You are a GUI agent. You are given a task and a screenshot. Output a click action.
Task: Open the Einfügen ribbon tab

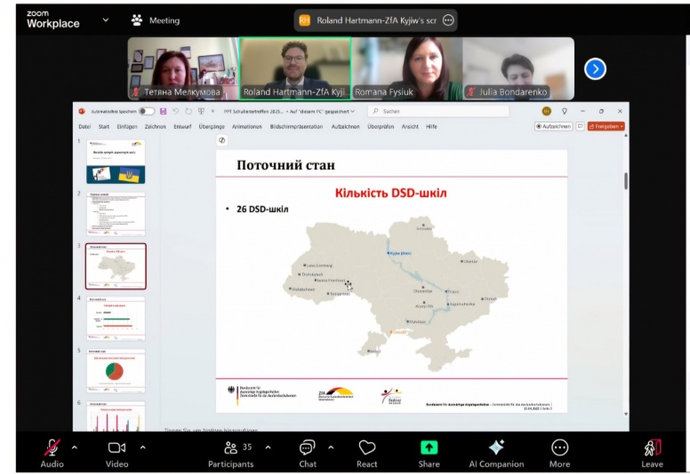[126, 126]
